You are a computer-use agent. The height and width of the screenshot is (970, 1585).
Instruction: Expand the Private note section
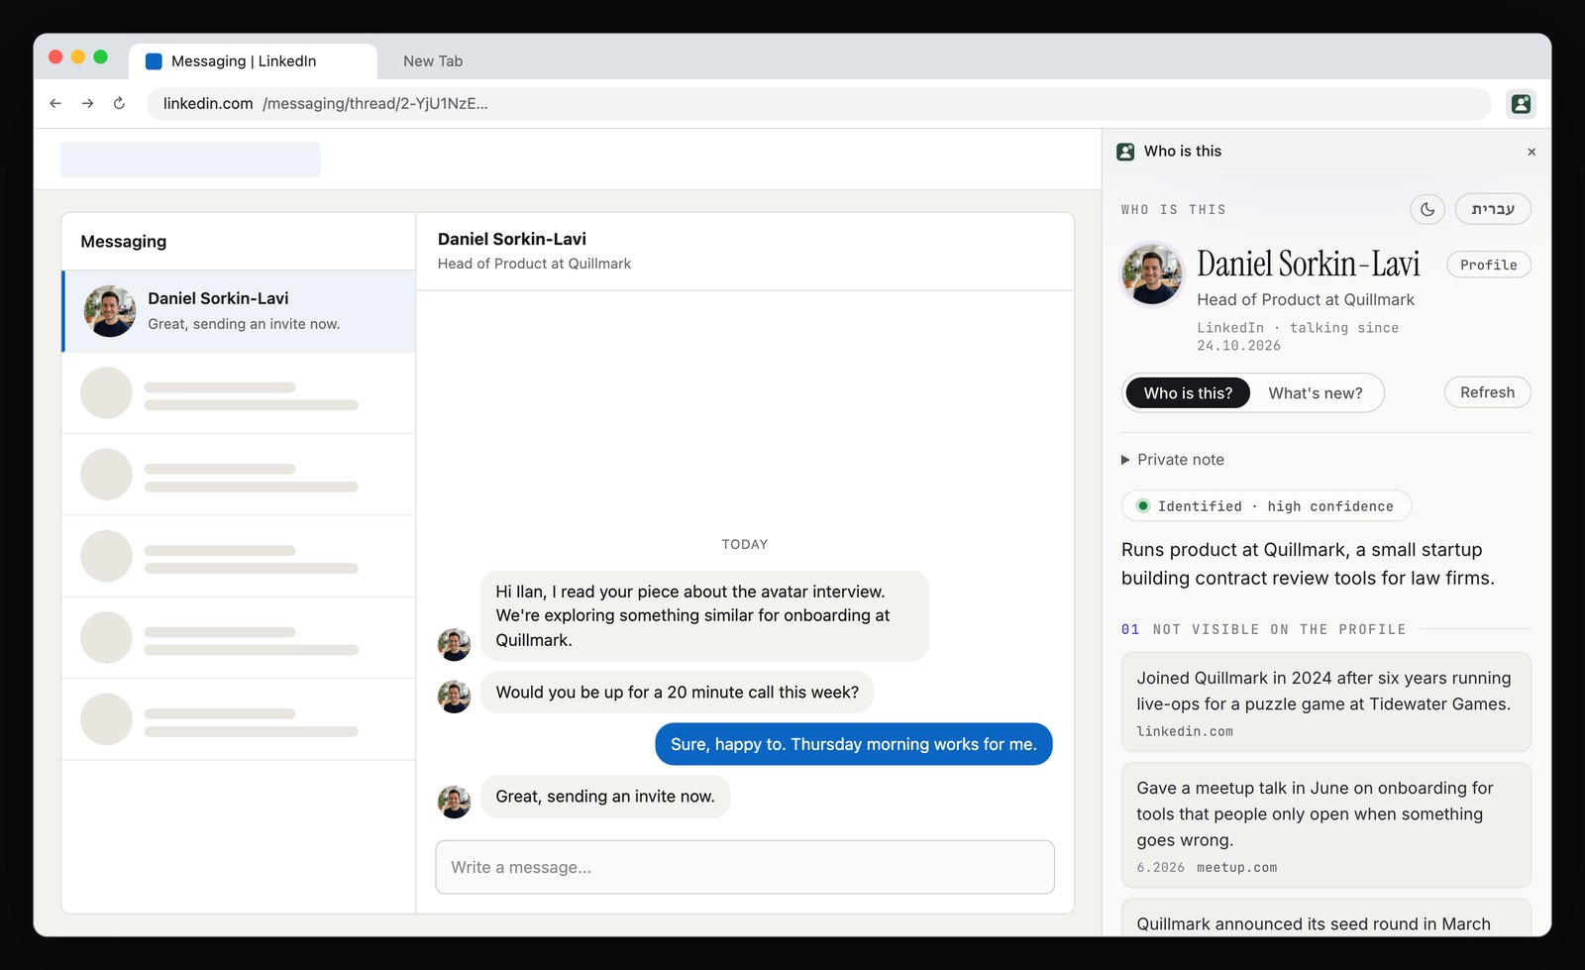coord(1173,460)
